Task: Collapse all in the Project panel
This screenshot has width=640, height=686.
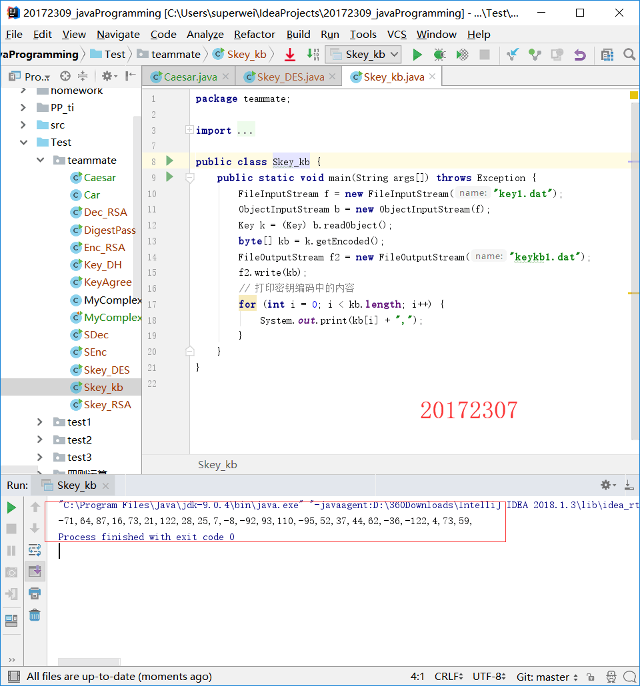Action: point(83,76)
